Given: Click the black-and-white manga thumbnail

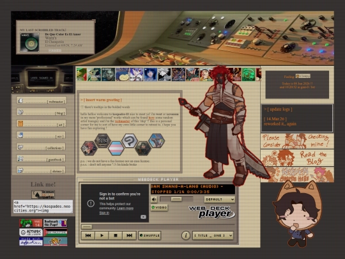Looking at the screenshot, I should click(x=164, y=74).
